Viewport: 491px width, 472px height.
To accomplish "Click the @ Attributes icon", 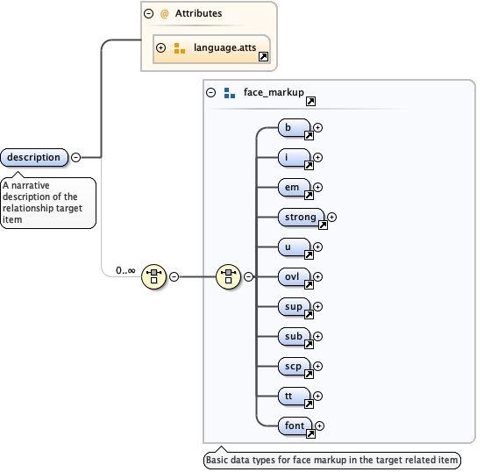I will [165, 13].
